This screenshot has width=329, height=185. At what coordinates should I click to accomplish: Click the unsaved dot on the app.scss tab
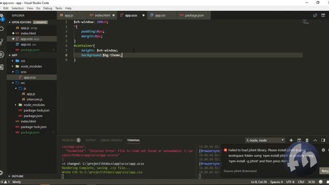click(x=143, y=15)
